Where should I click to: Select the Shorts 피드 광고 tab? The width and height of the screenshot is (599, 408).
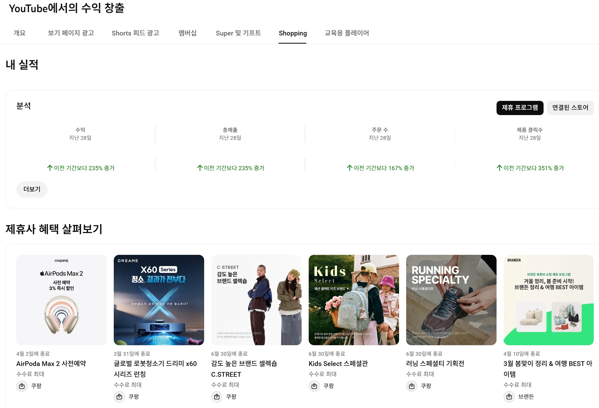[136, 33]
